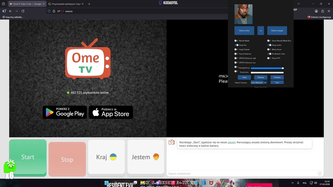
Task: Toggle the Keep audio switch
Action: coord(269,45)
